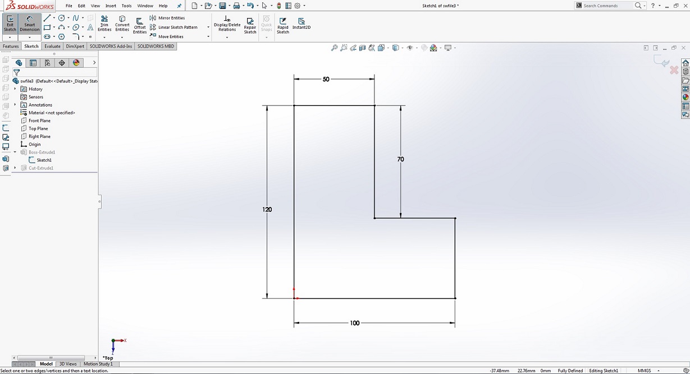Open the ConfigurationManager tab in left panel
Image resolution: width=690 pixels, height=374 pixels.
pyautogui.click(x=48, y=63)
